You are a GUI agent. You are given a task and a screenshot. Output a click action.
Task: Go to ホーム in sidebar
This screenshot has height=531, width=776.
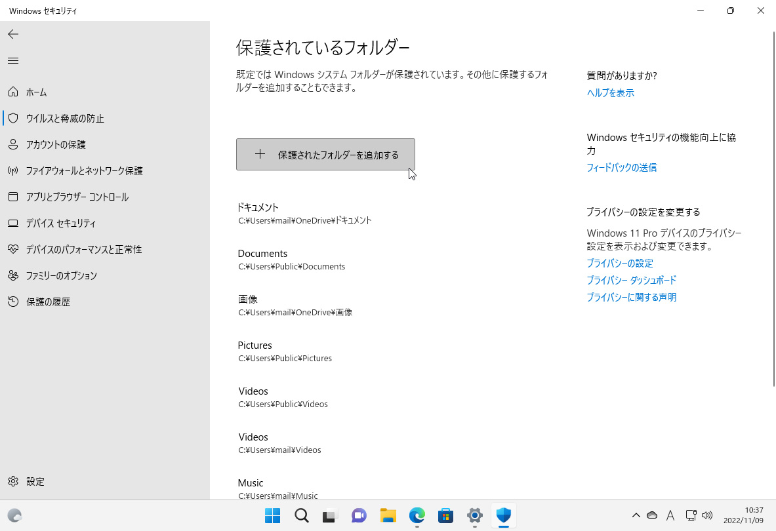pos(37,92)
